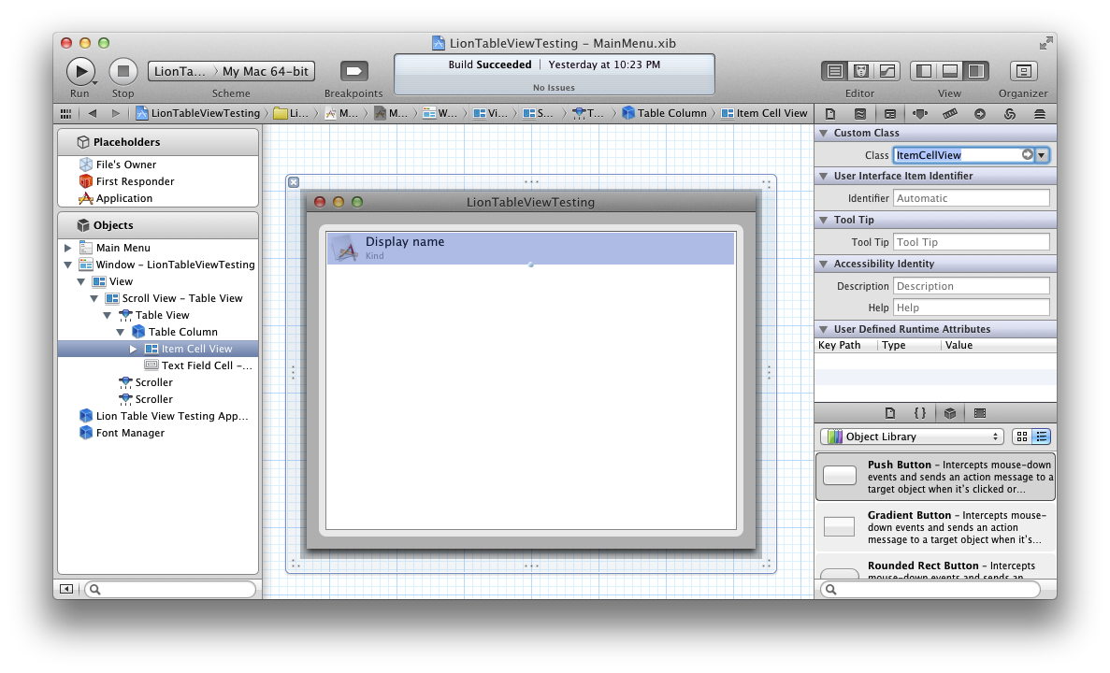Click the Class jump arrow icon
Viewport: 1110px width, 673px height.
click(x=1027, y=154)
